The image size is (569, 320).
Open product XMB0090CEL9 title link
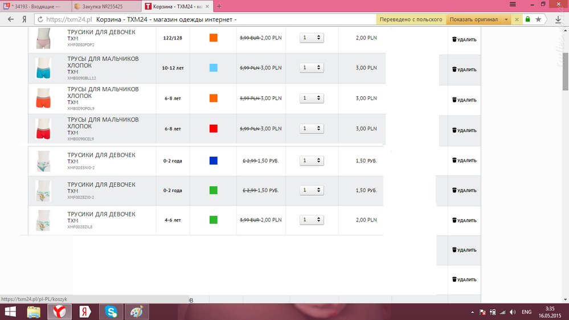tap(103, 123)
